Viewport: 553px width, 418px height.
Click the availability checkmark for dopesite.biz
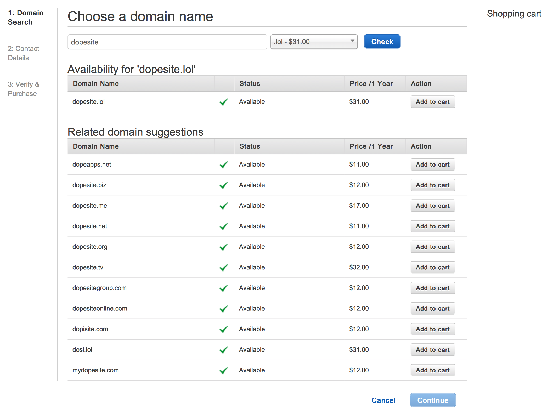pyautogui.click(x=224, y=185)
